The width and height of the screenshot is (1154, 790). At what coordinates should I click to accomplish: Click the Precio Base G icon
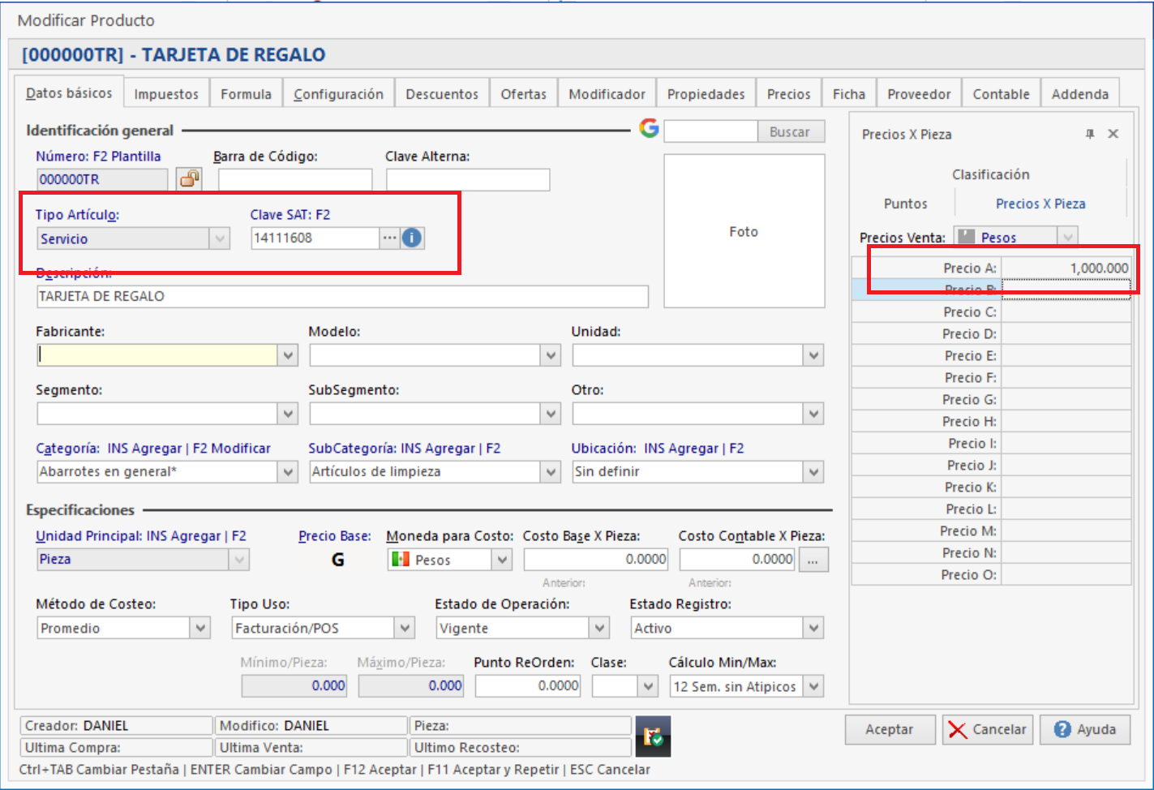(338, 560)
